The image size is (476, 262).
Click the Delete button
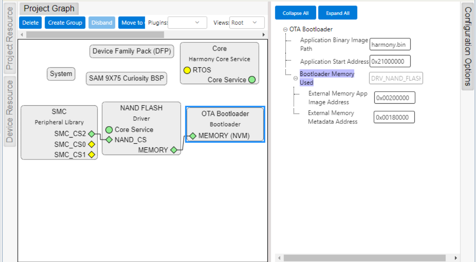30,23
